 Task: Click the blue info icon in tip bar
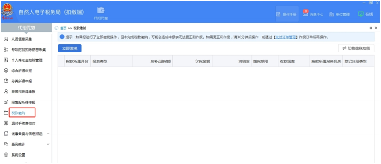[x=62, y=37]
